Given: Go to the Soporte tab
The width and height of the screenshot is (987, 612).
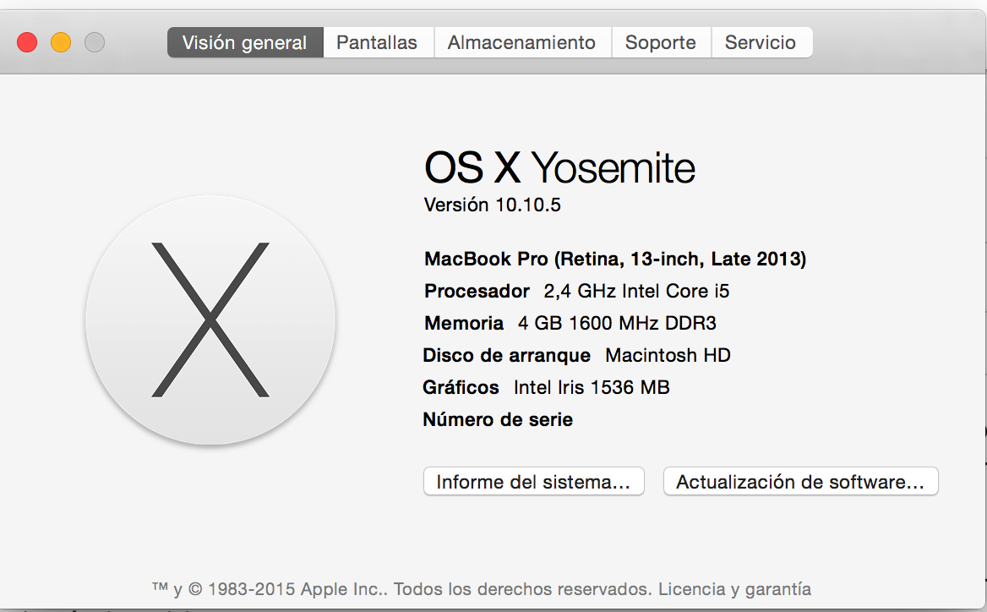Looking at the screenshot, I should click(661, 42).
